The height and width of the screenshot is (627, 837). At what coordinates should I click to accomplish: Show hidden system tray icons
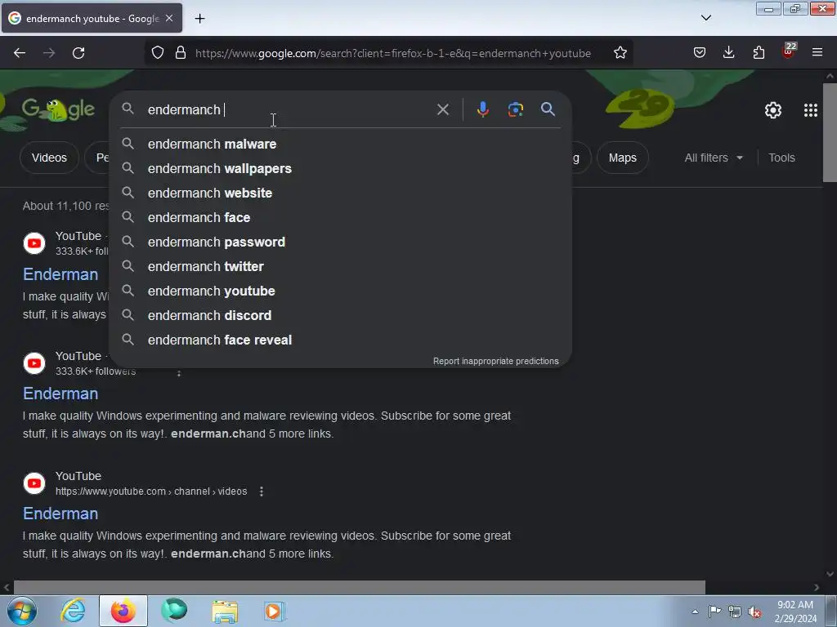pyautogui.click(x=695, y=611)
